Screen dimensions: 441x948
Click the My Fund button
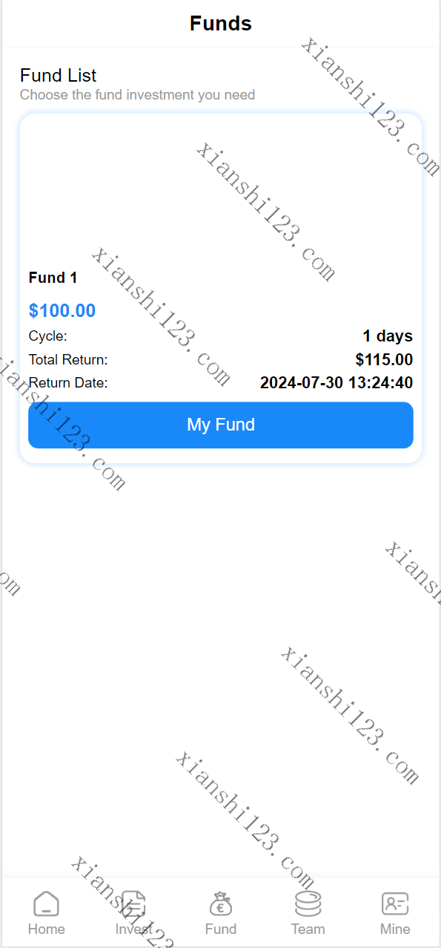pyautogui.click(x=221, y=425)
